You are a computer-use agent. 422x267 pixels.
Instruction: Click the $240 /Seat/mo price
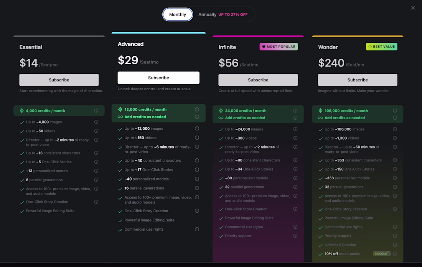tap(341, 63)
